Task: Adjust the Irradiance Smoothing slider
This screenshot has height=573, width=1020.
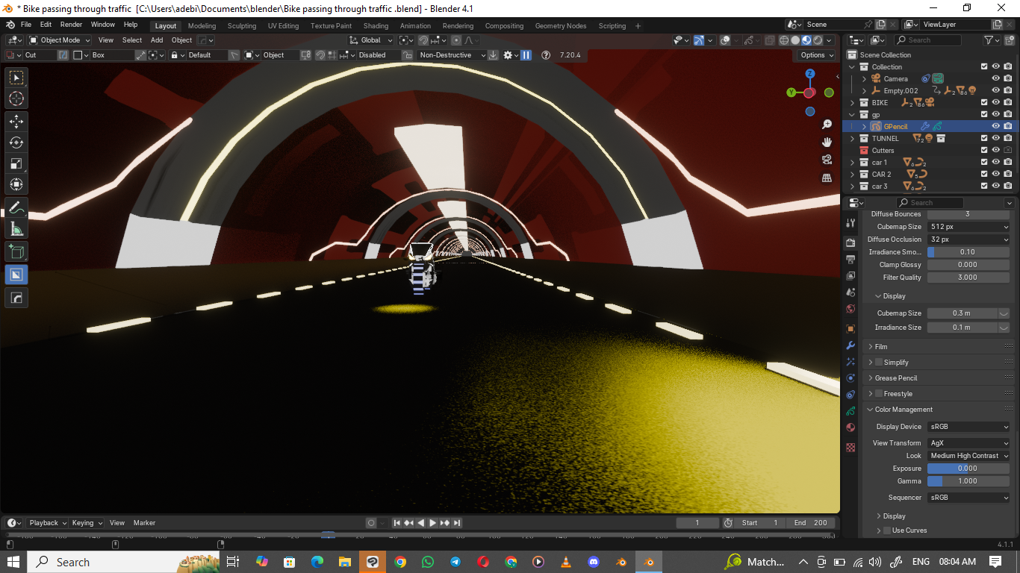Action: pyautogui.click(x=968, y=252)
